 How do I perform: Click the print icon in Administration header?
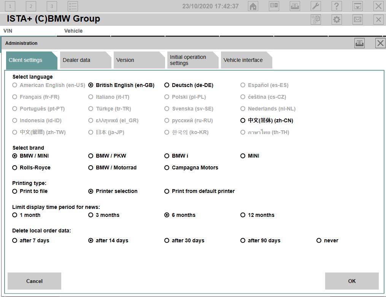[359, 43]
